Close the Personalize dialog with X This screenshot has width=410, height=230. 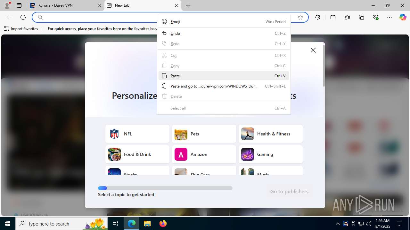coord(313,50)
